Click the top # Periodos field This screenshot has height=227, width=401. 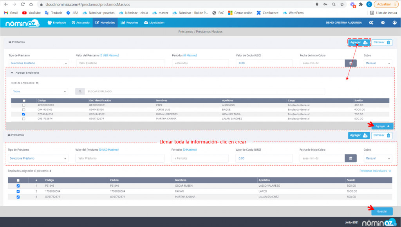coord(200,63)
